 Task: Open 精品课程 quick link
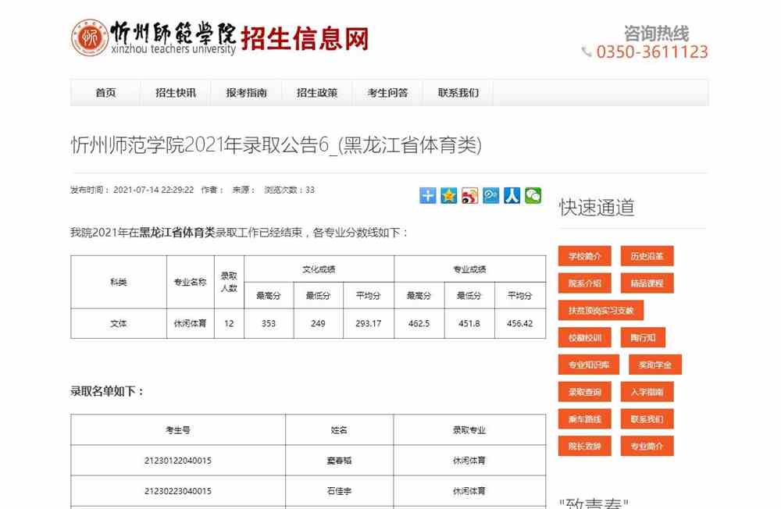(647, 283)
